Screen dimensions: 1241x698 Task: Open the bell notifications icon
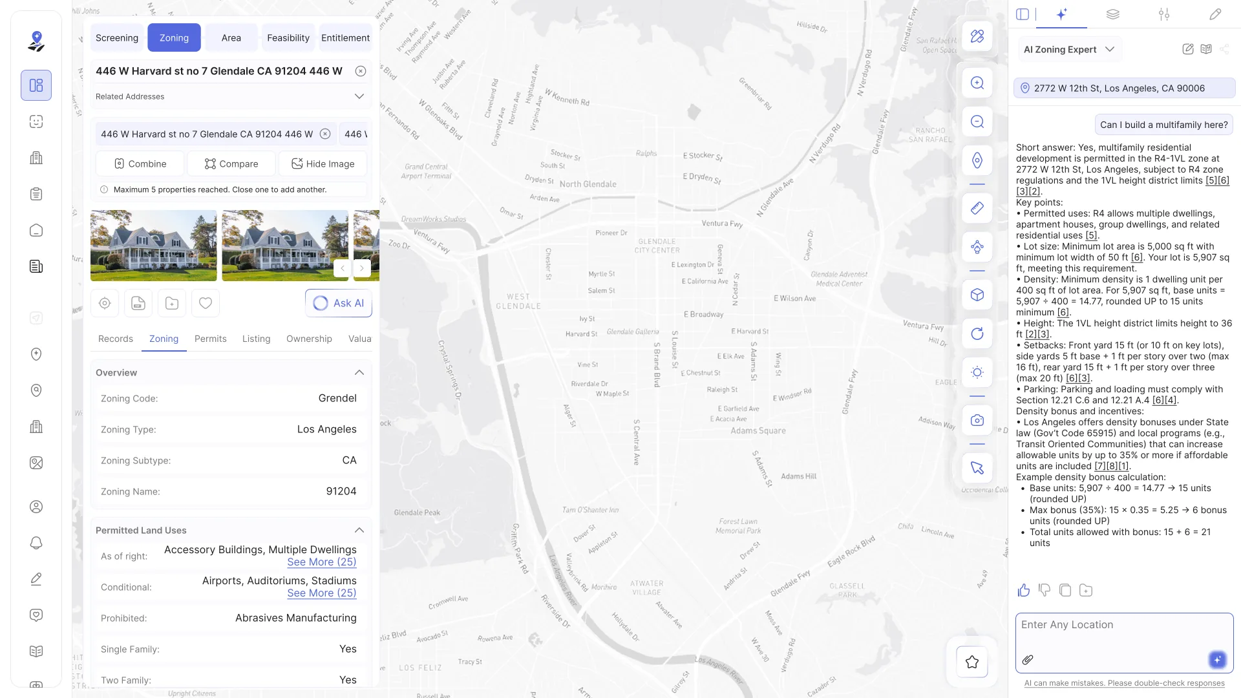36,543
